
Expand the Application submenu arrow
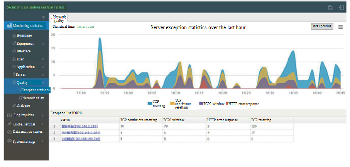[43, 67]
